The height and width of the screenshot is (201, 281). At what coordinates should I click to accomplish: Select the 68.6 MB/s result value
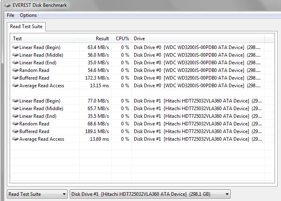click(x=98, y=124)
